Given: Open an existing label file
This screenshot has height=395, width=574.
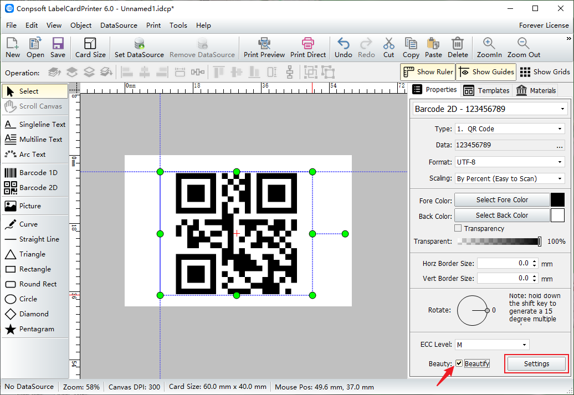Looking at the screenshot, I should tap(35, 48).
